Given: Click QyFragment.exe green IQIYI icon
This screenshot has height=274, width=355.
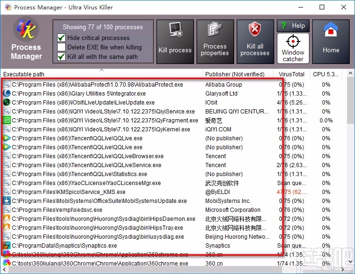Looking at the screenshot, I should tap(7, 121).
